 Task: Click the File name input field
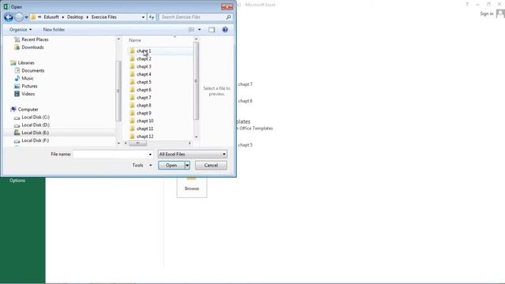click(x=110, y=155)
